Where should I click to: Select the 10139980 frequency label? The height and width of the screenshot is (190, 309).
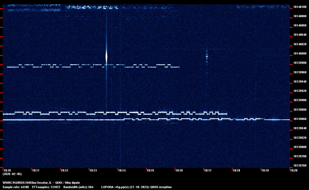300,63
